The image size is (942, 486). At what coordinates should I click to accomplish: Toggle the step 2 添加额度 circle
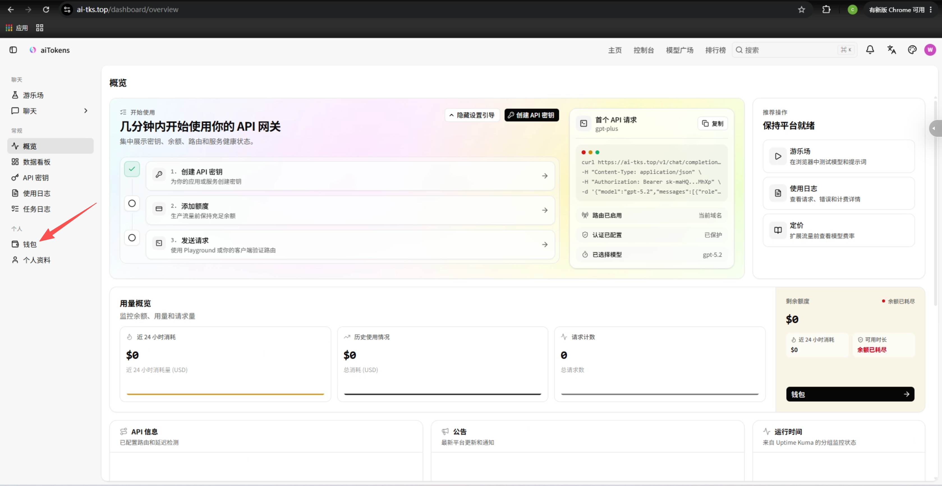click(132, 203)
